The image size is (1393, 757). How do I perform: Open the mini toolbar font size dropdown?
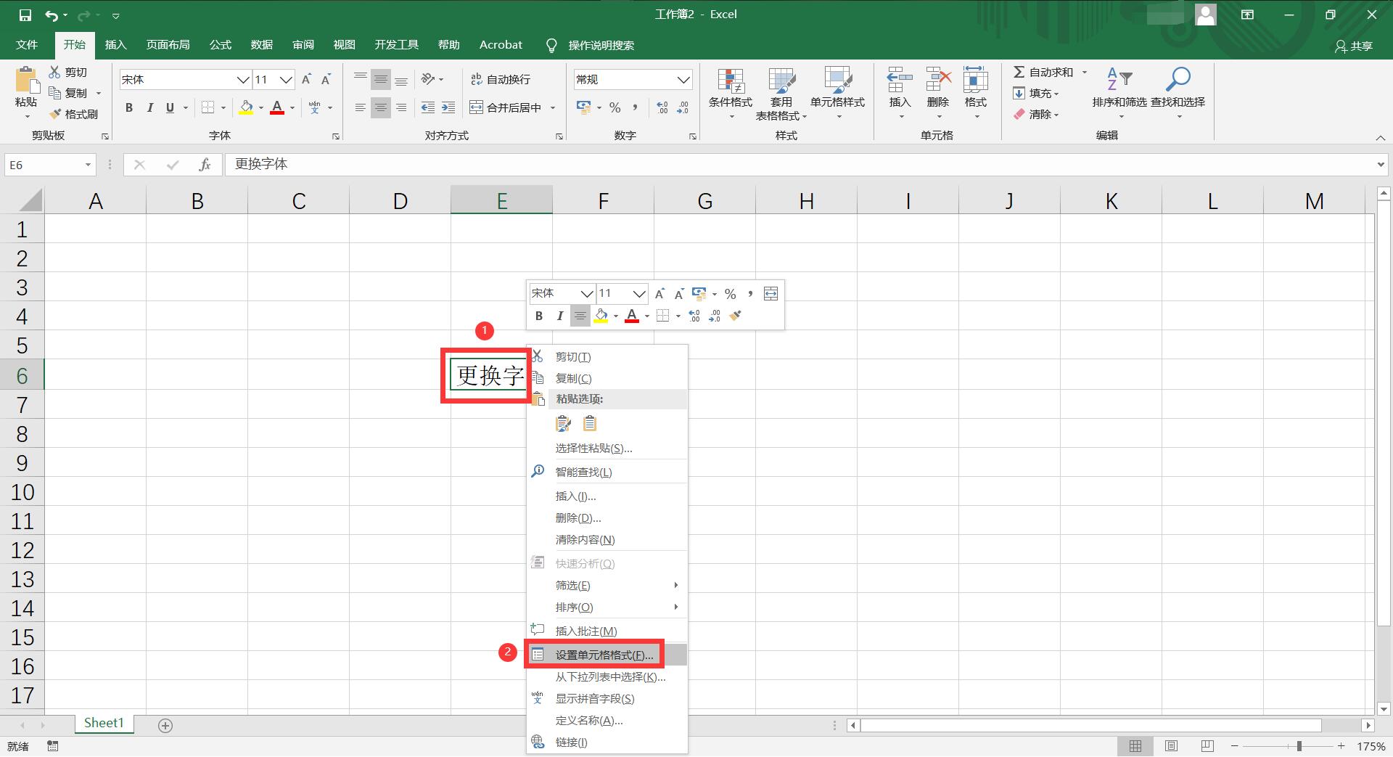(x=638, y=293)
